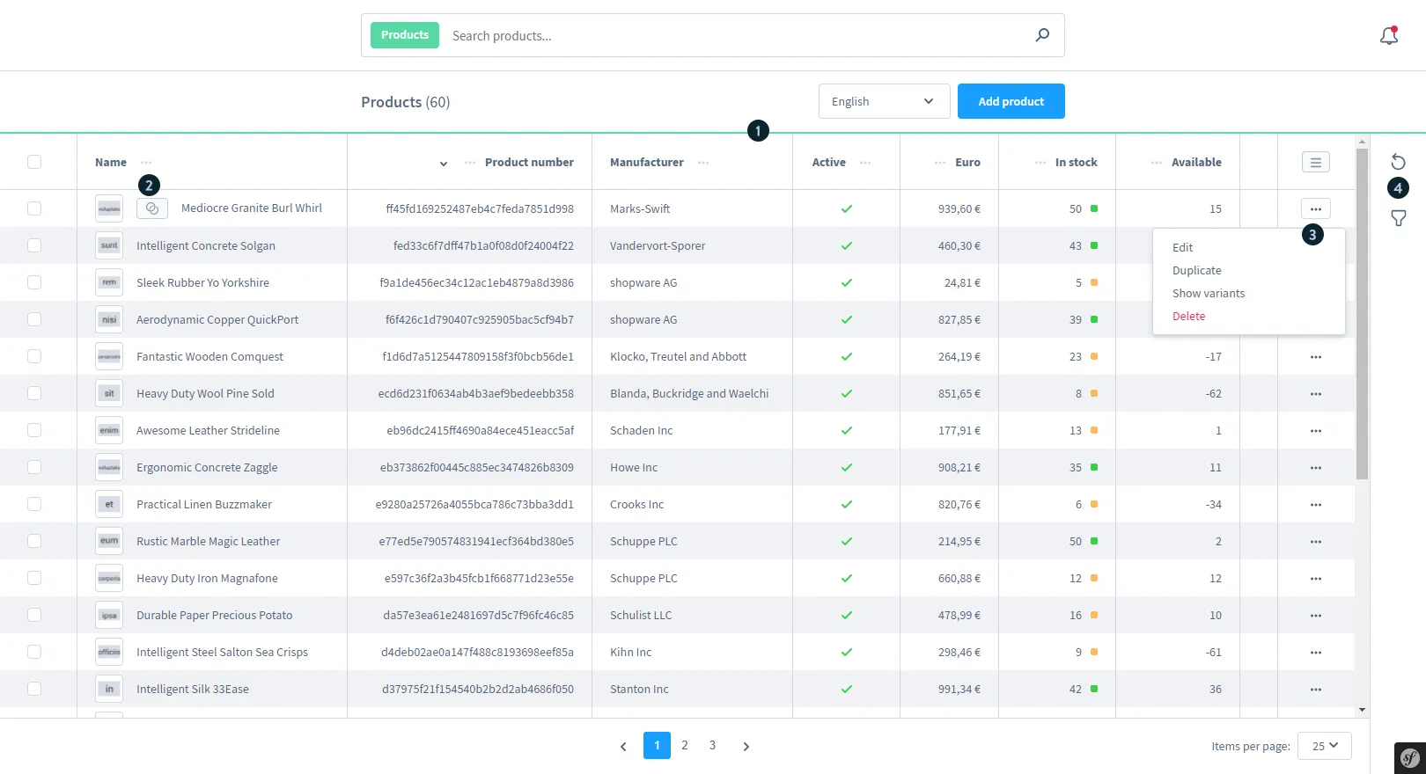
Task: Open the filter funnel sidebar
Action: [1398, 218]
